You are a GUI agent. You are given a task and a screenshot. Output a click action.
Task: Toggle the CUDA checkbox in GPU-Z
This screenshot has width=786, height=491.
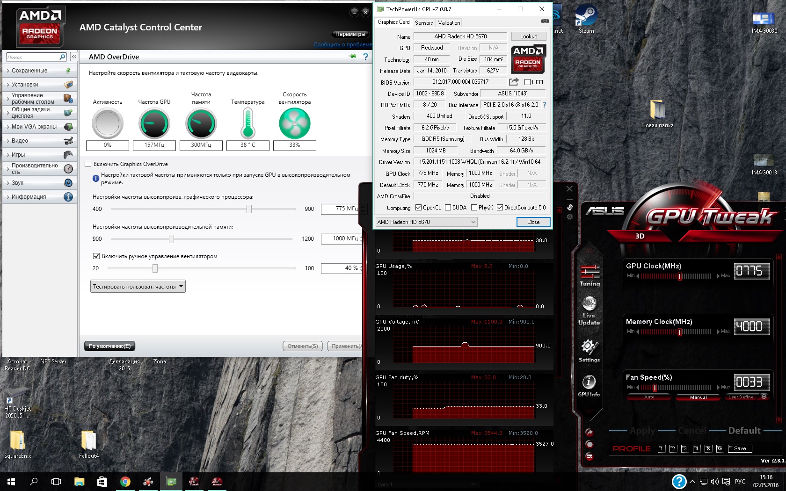point(448,208)
